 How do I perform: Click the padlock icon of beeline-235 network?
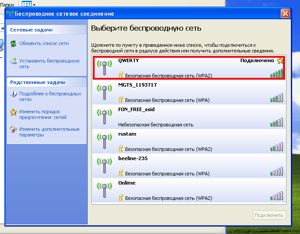121,173
